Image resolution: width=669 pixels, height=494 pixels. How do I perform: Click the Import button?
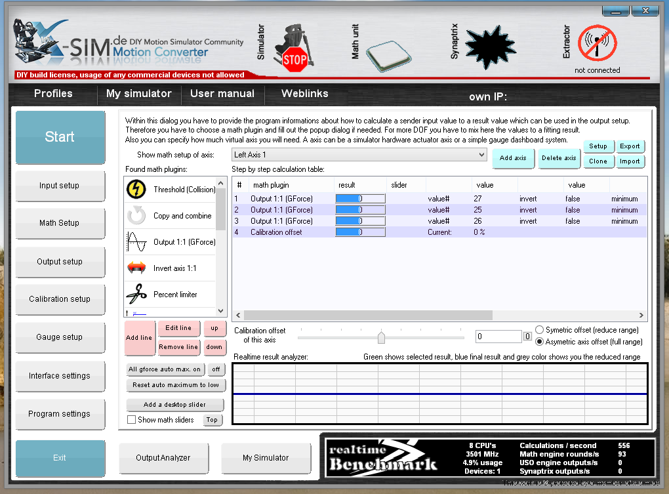point(630,161)
